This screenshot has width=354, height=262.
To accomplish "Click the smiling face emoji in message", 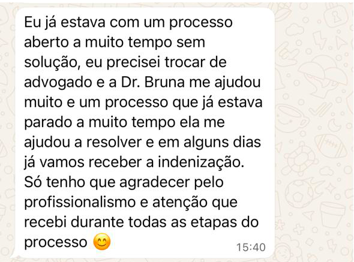I will (102, 242).
